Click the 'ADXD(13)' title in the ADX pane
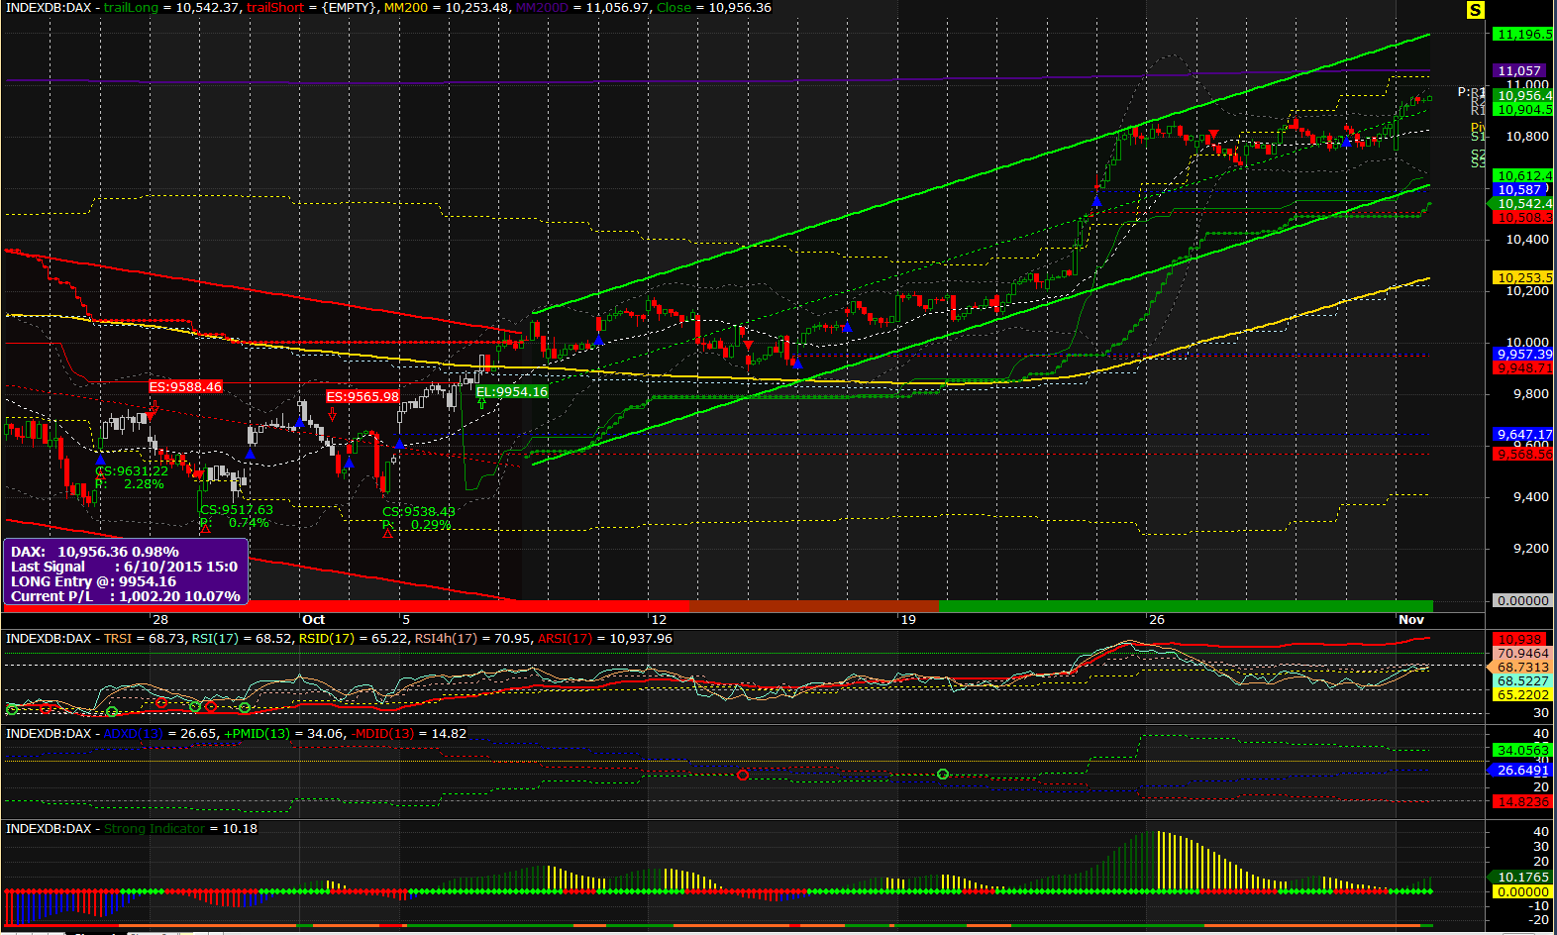 click(x=134, y=733)
